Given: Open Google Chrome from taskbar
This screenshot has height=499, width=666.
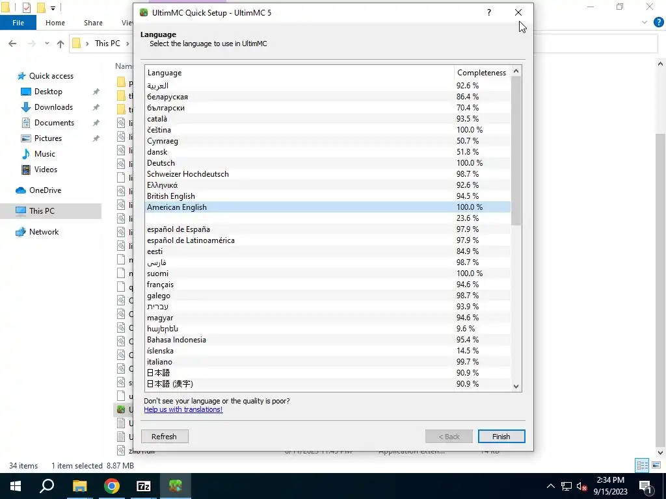Looking at the screenshot, I should 112,486.
